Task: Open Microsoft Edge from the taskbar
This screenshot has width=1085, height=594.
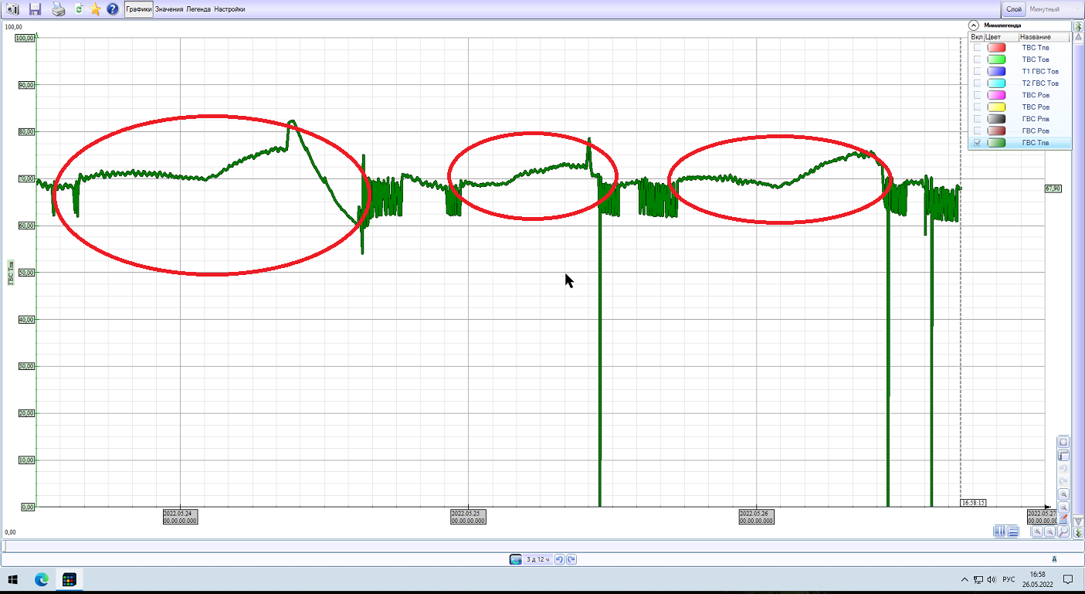Action: click(x=41, y=579)
